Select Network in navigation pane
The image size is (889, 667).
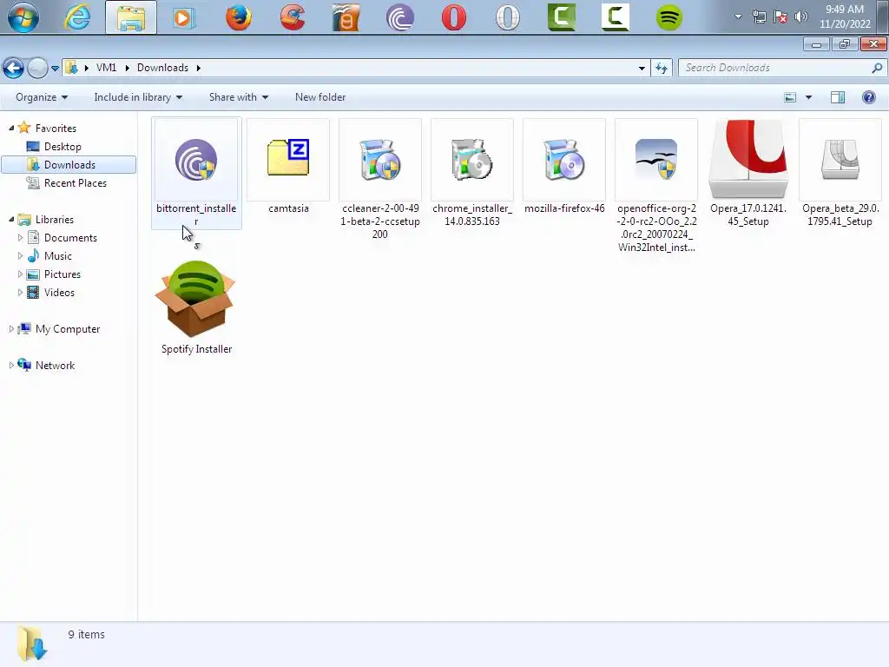pos(55,365)
